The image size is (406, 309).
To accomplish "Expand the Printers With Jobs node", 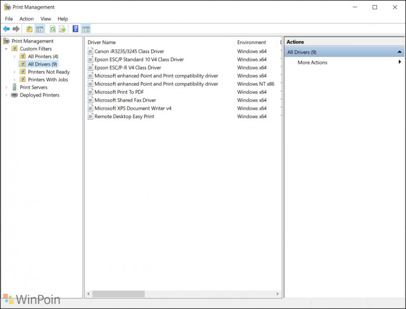I will click(x=15, y=80).
